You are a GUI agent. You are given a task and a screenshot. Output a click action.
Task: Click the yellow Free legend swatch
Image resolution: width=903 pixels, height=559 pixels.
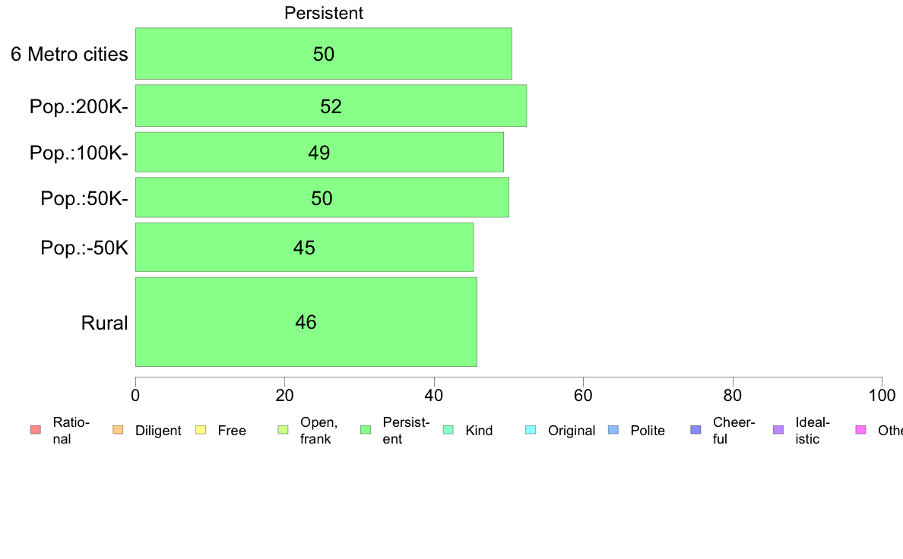(x=201, y=430)
